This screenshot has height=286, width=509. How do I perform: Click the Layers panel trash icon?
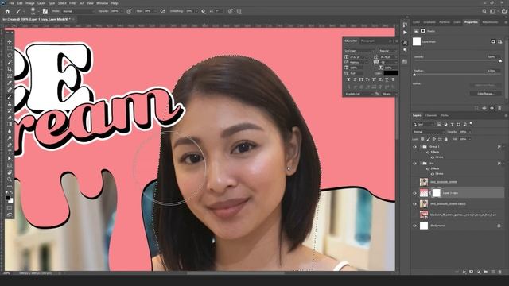(499, 272)
